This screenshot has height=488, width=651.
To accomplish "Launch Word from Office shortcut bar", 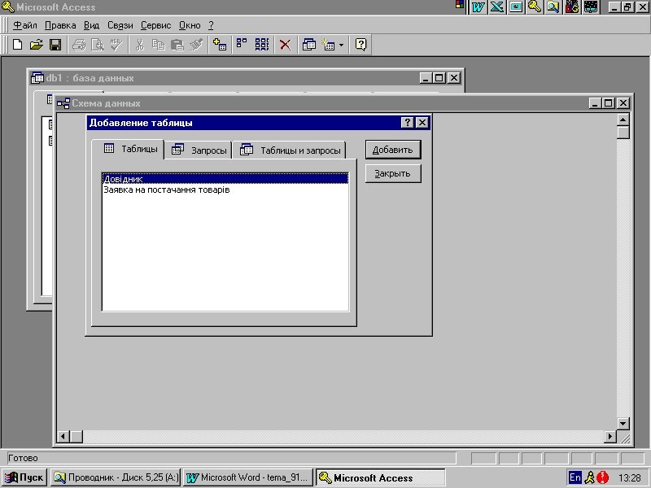I will point(478,7).
